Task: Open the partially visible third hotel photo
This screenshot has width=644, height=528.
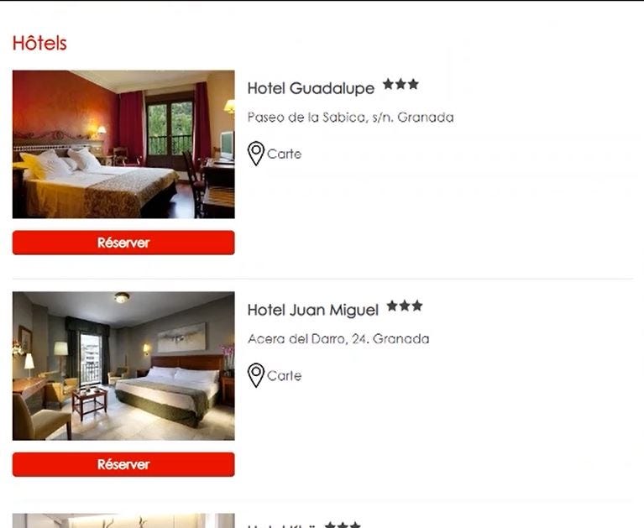Action: coord(123,520)
